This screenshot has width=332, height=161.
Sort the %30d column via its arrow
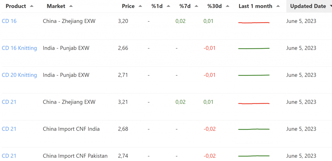click(228, 6)
